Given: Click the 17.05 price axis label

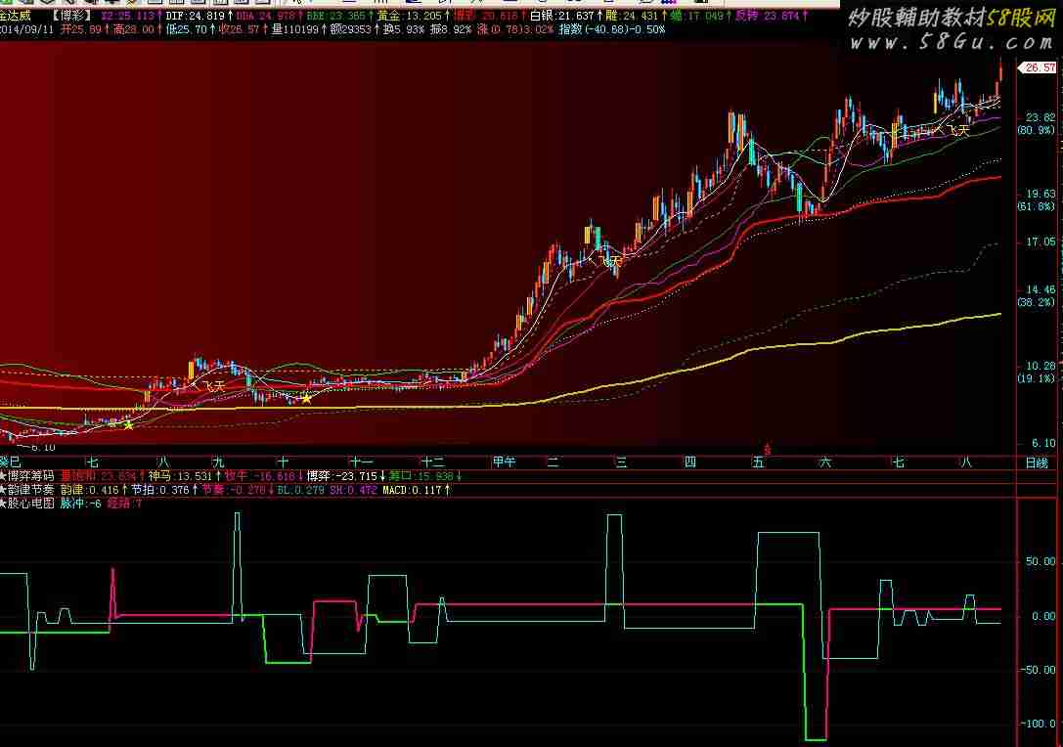Looking at the screenshot, I should click(1040, 242).
